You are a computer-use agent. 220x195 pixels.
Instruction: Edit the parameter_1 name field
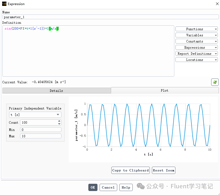110,17
